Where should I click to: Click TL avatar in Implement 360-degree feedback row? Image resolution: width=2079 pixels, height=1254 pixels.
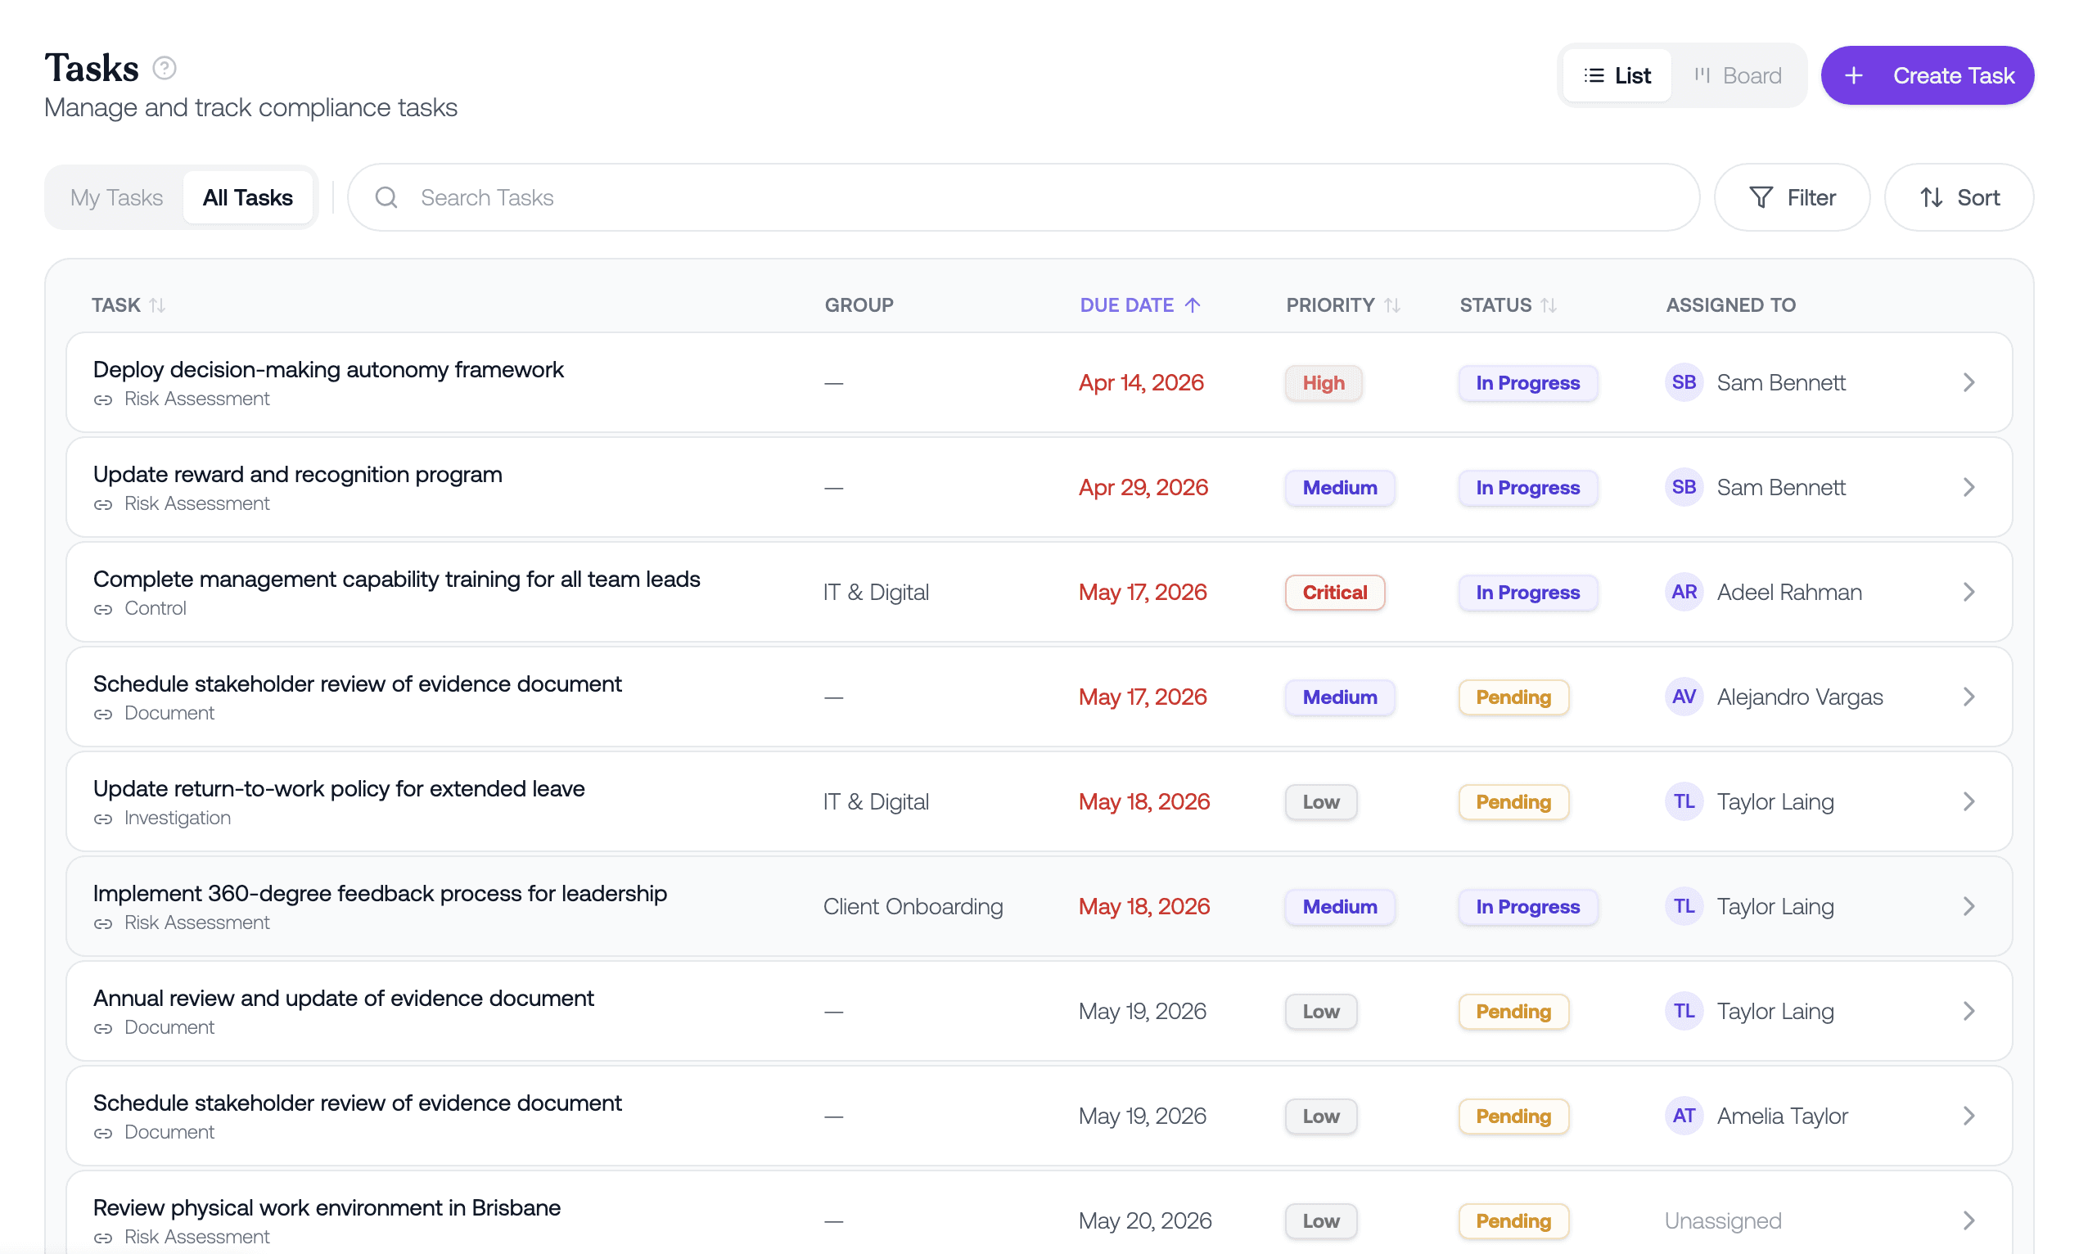tap(1684, 905)
